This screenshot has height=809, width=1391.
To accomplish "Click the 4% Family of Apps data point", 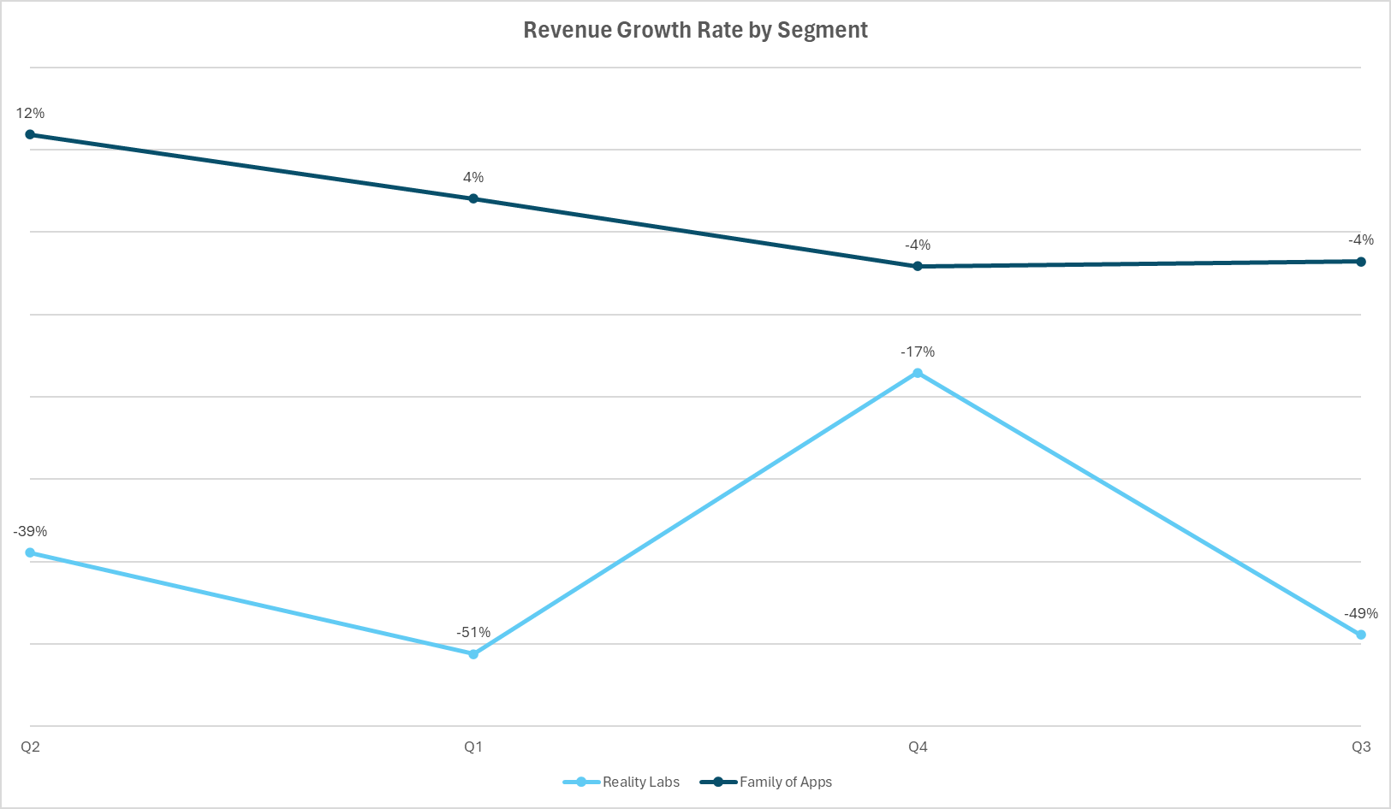I will 473,198.
